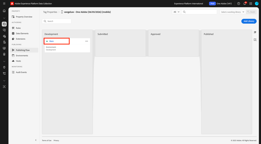This screenshot has width=261, height=144.
Task: Click Tag Properties breadcrumb
Action: (x=50, y=12)
